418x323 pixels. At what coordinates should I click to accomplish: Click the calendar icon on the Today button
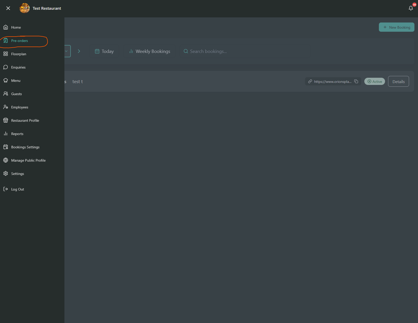97,51
